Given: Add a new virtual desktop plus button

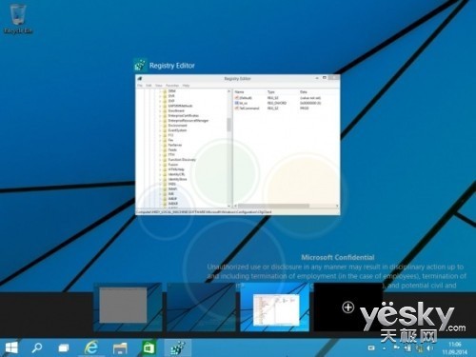Looking at the screenshot, I should click(x=348, y=307).
